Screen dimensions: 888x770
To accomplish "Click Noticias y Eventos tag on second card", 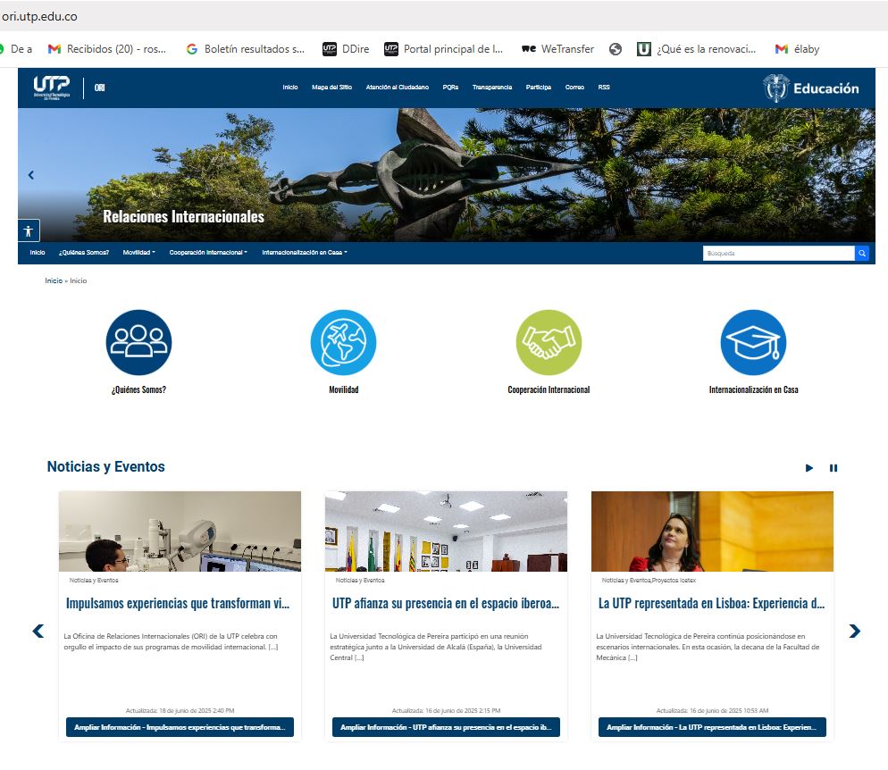I will coord(360,581).
